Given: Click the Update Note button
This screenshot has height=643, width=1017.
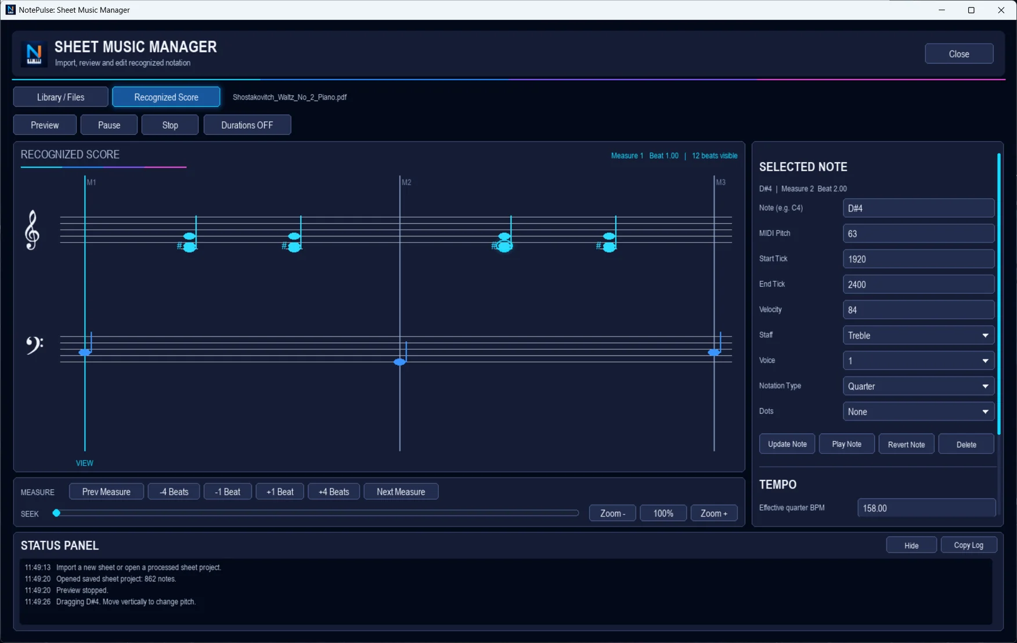Looking at the screenshot, I should coord(787,444).
